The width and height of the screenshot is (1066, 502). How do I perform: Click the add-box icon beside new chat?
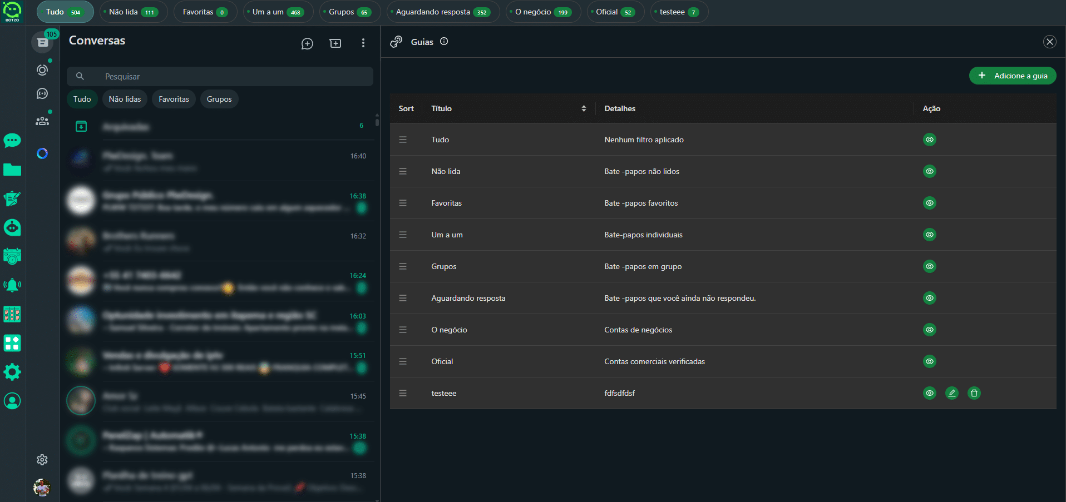[x=335, y=43]
